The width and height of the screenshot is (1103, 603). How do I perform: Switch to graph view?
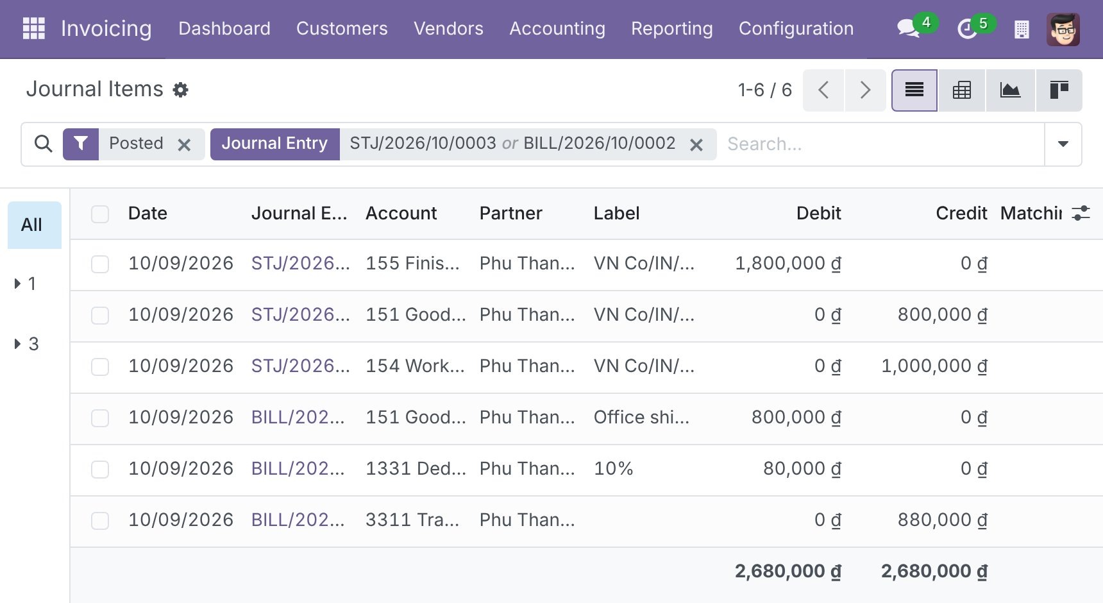pos(1010,90)
